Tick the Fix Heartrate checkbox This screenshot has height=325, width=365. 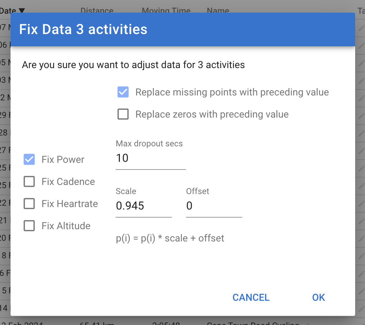[29, 204]
